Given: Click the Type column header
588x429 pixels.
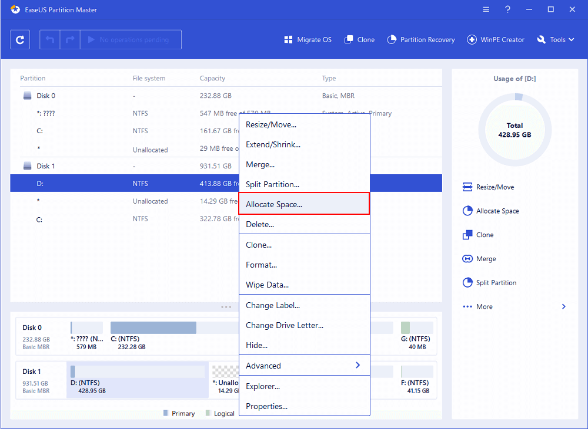Looking at the screenshot, I should 329,78.
